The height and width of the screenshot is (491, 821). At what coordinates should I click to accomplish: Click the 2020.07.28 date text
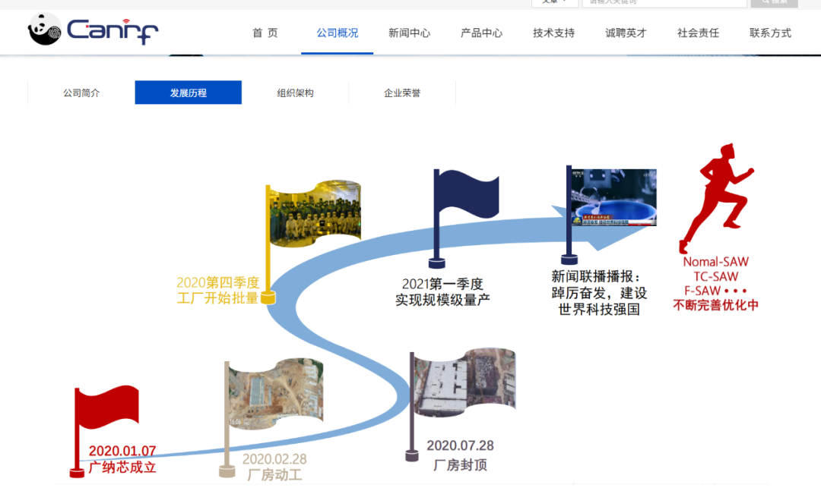(460, 445)
